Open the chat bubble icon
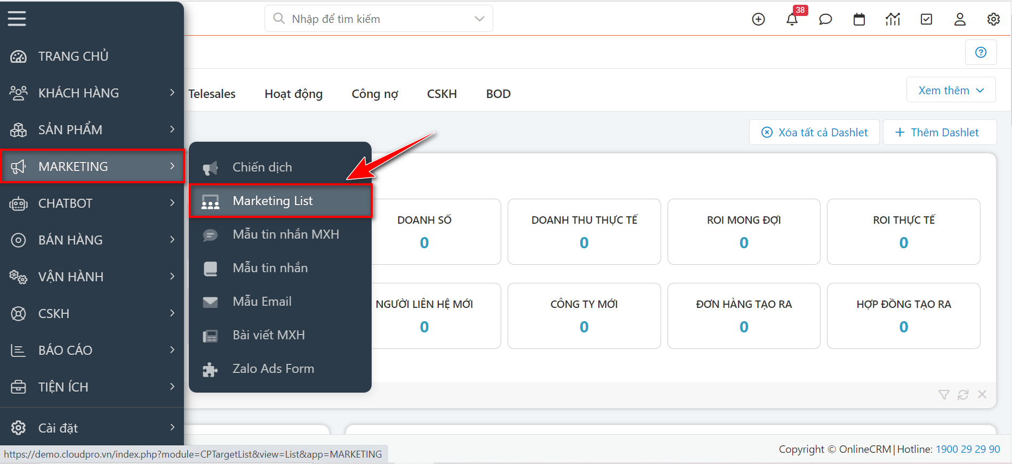 point(825,19)
